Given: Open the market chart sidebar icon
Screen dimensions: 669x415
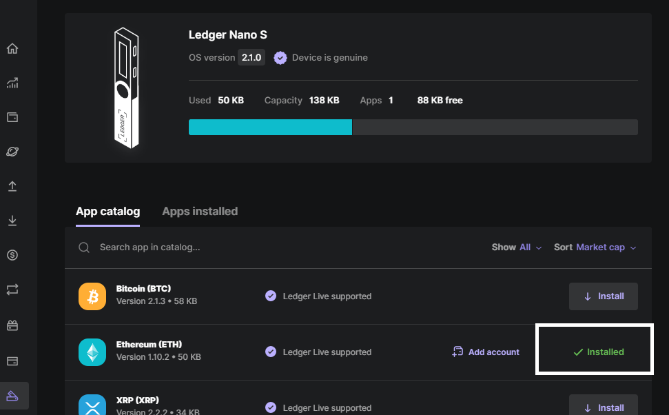Looking at the screenshot, I should [12, 83].
